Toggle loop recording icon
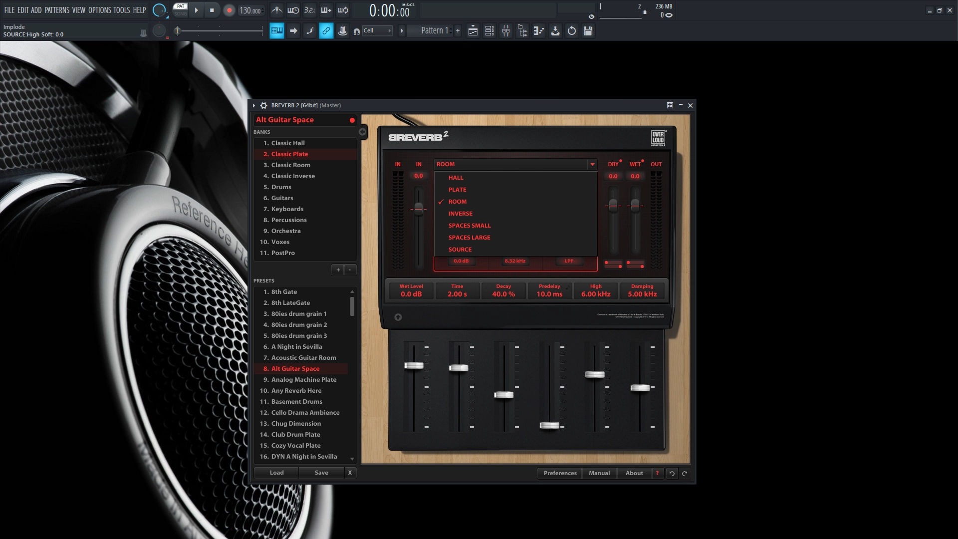The image size is (958, 539). click(343, 10)
